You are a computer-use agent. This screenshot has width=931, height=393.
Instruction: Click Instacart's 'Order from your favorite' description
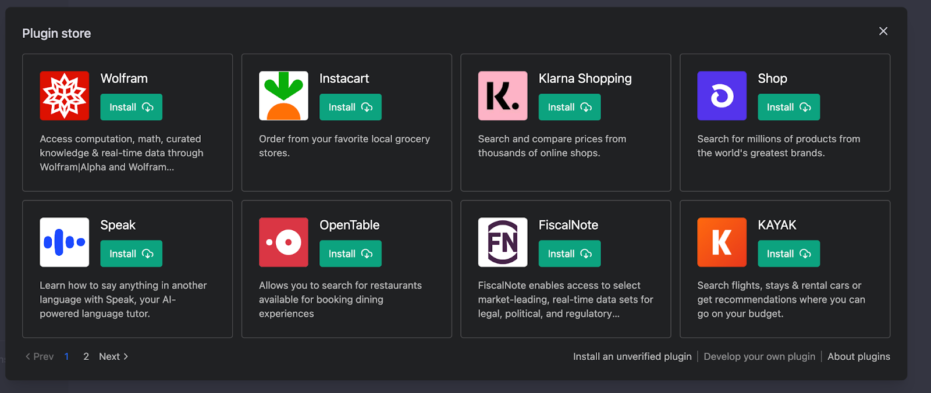pos(344,146)
